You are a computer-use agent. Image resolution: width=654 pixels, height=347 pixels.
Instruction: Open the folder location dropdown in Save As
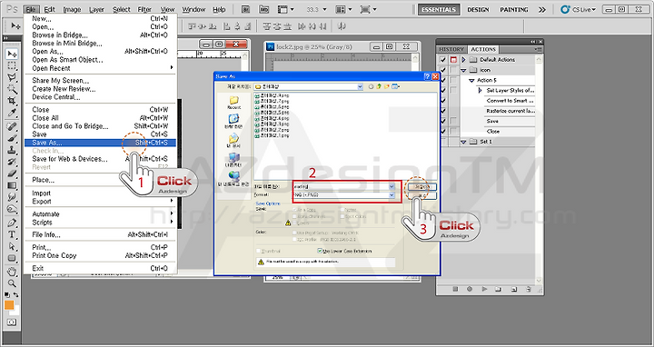coord(360,86)
